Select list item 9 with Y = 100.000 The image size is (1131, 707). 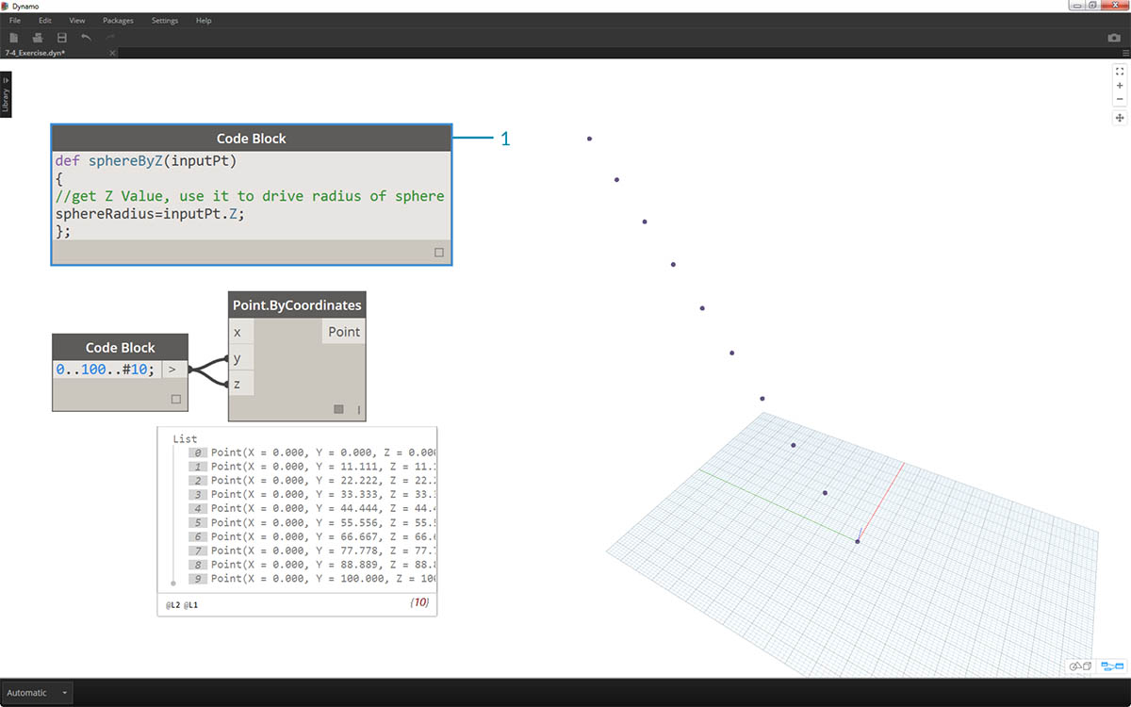tap(312, 578)
